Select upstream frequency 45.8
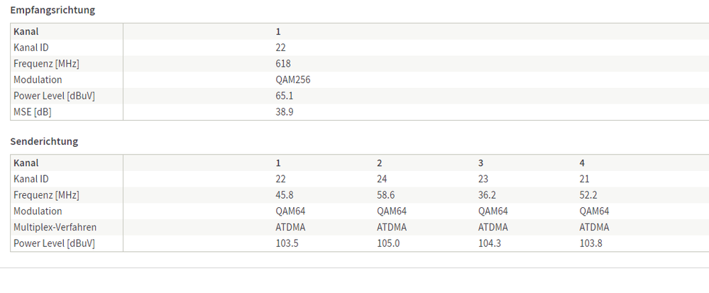 pyautogui.click(x=285, y=195)
